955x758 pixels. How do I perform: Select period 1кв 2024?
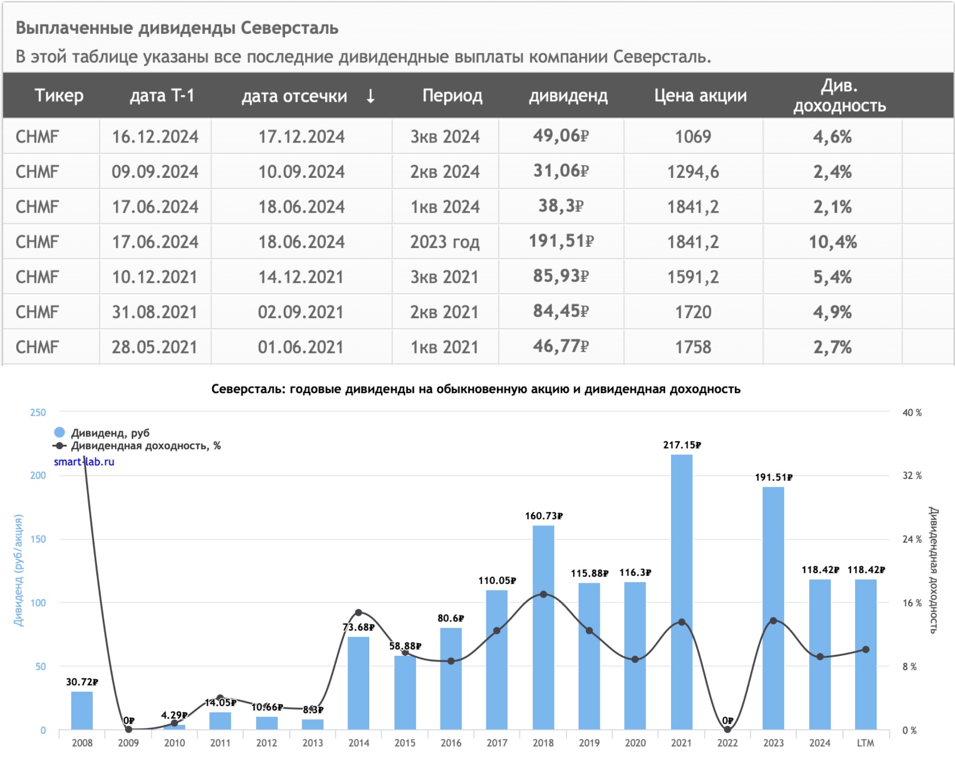pos(445,207)
